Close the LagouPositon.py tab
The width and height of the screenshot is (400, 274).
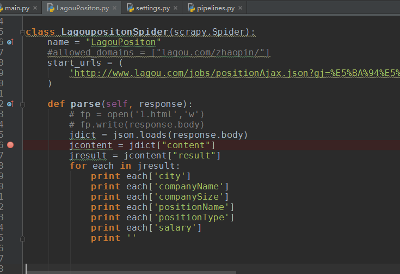pos(114,8)
